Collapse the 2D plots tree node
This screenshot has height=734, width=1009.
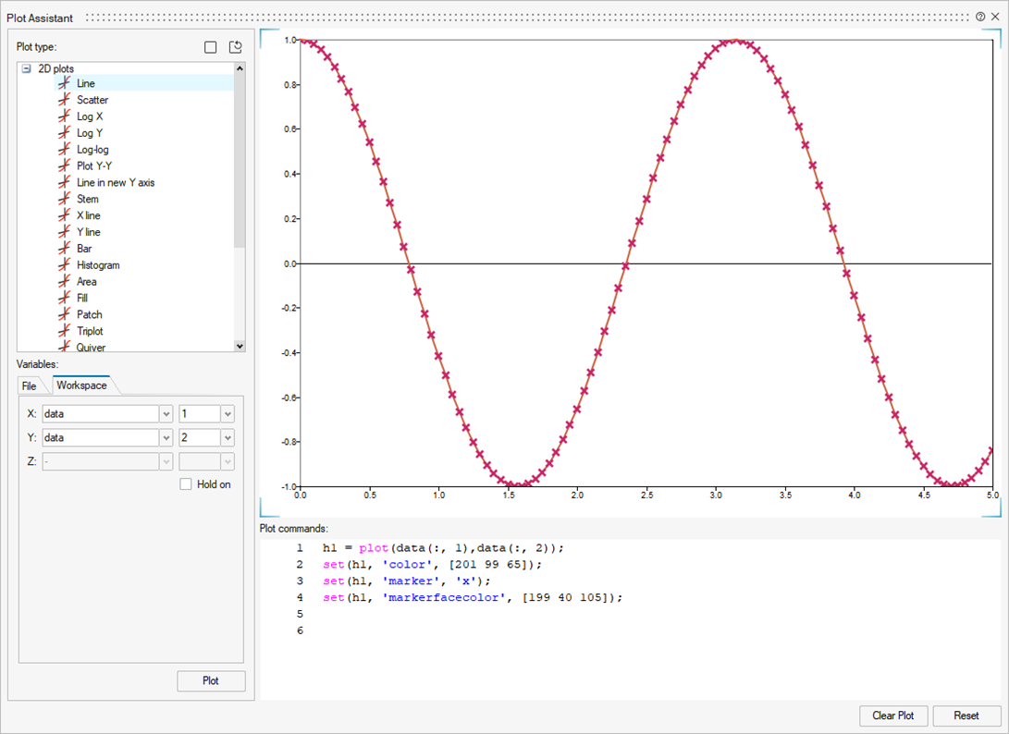click(26, 68)
